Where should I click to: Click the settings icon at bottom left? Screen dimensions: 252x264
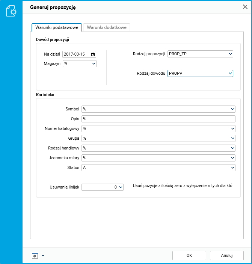pos(35,255)
